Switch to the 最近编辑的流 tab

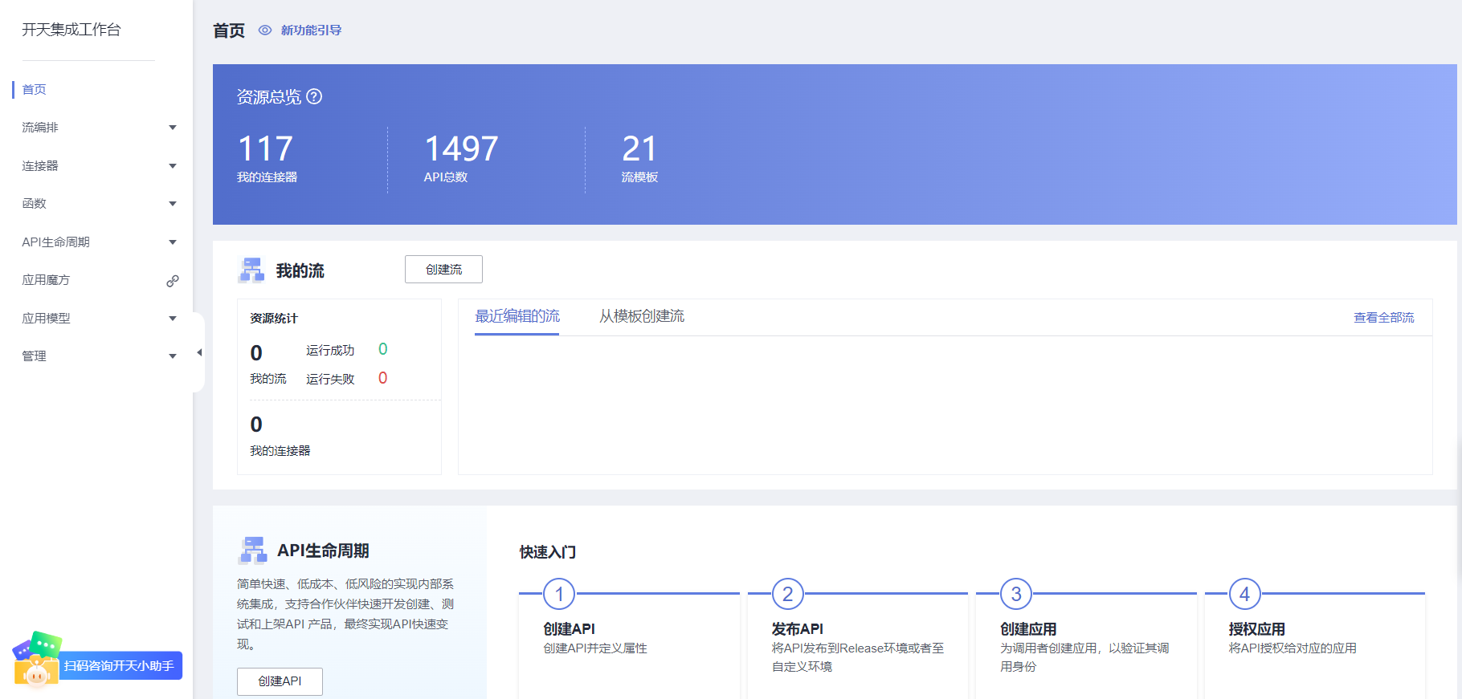coord(517,316)
